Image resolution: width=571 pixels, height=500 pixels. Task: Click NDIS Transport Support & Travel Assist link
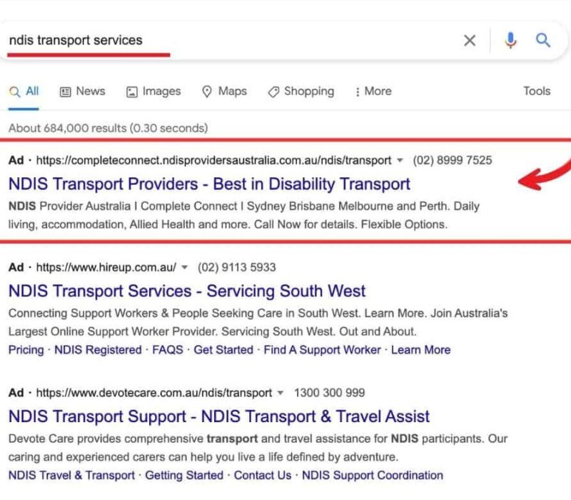(x=219, y=416)
